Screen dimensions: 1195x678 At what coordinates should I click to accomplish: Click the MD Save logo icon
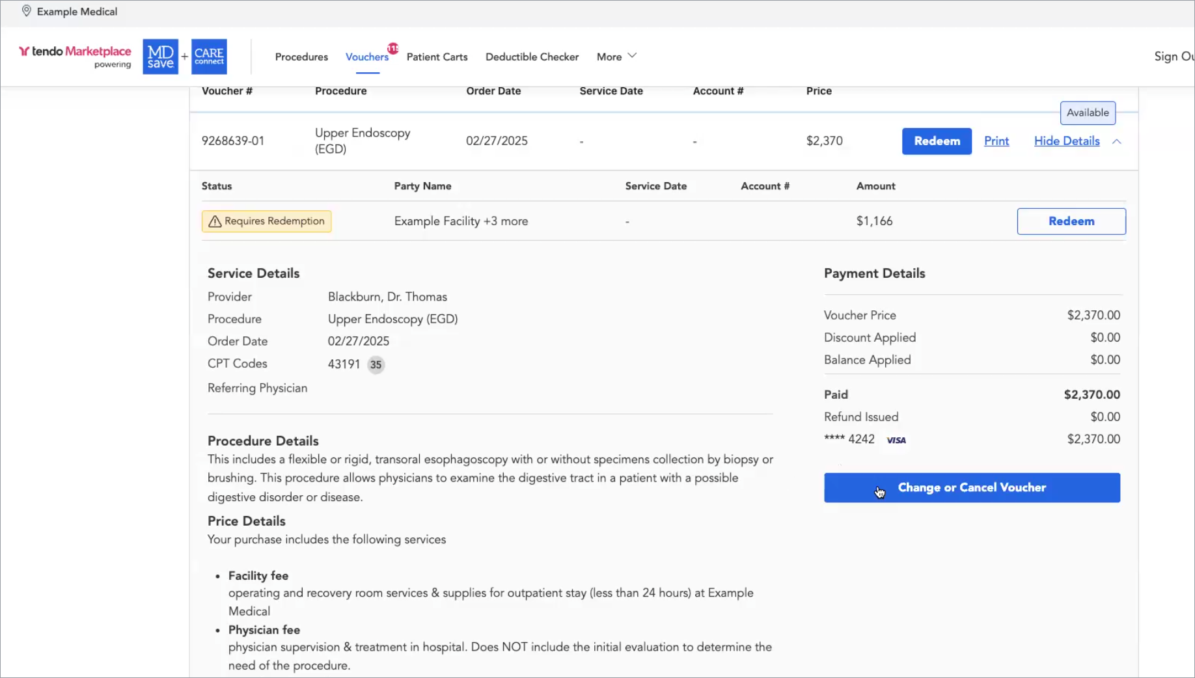pos(160,57)
